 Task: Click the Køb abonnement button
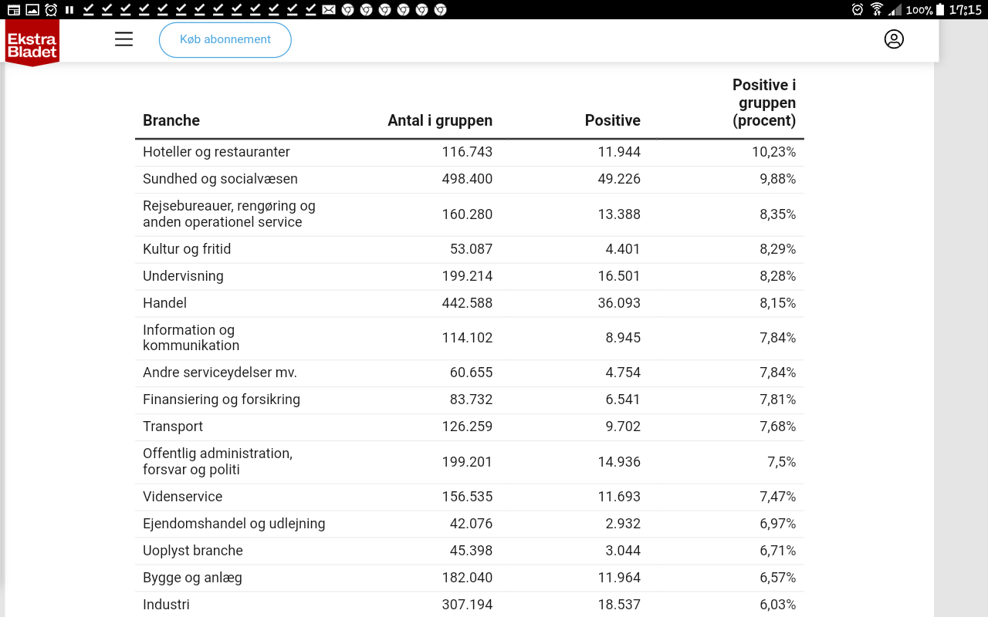click(x=225, y=39)
